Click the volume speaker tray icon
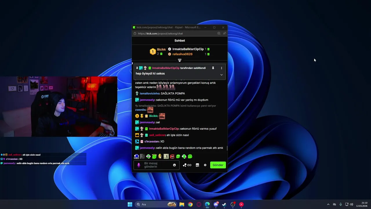Viewport: 371px width, 209px height. 352,204
